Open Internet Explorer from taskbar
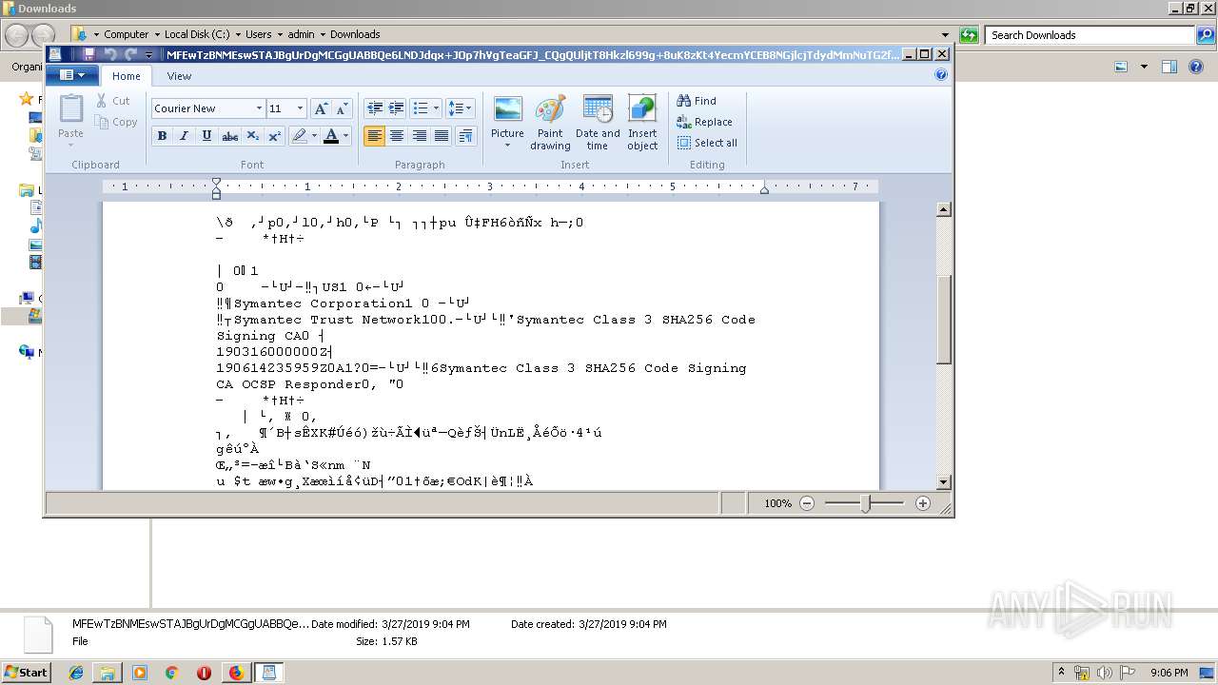This screenshot has height=685, width=1218. [x=76, y=673]
